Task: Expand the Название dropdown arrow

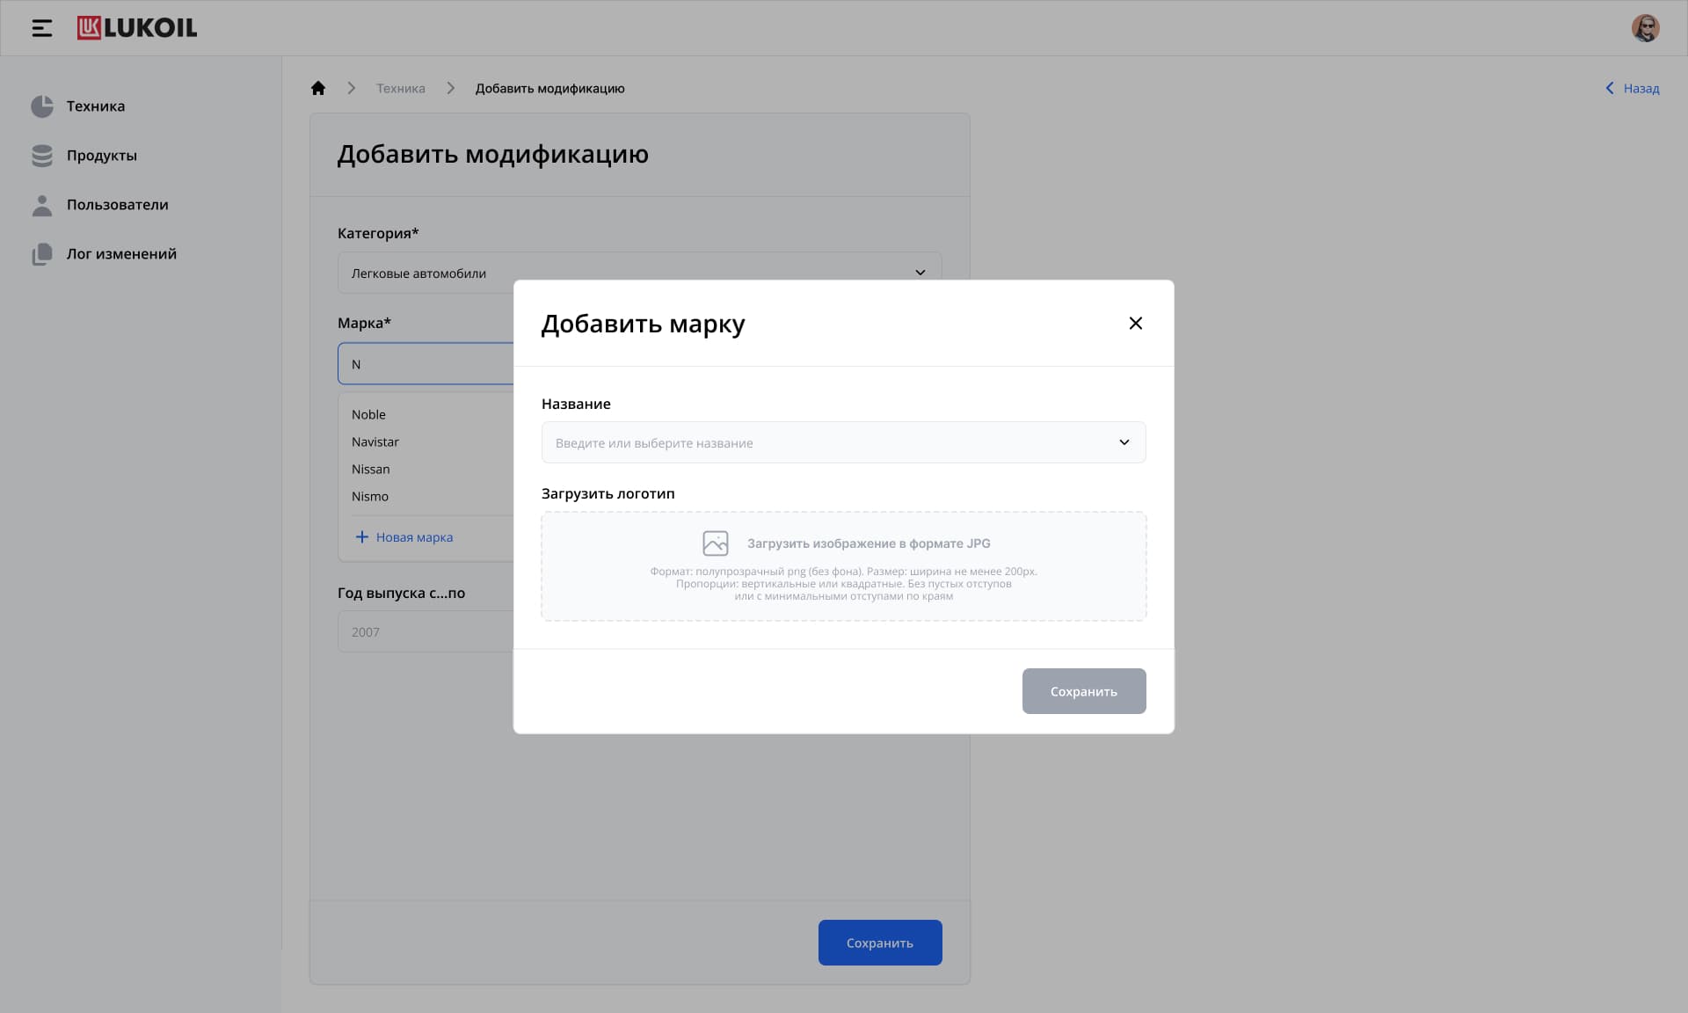Action: 1124,442
